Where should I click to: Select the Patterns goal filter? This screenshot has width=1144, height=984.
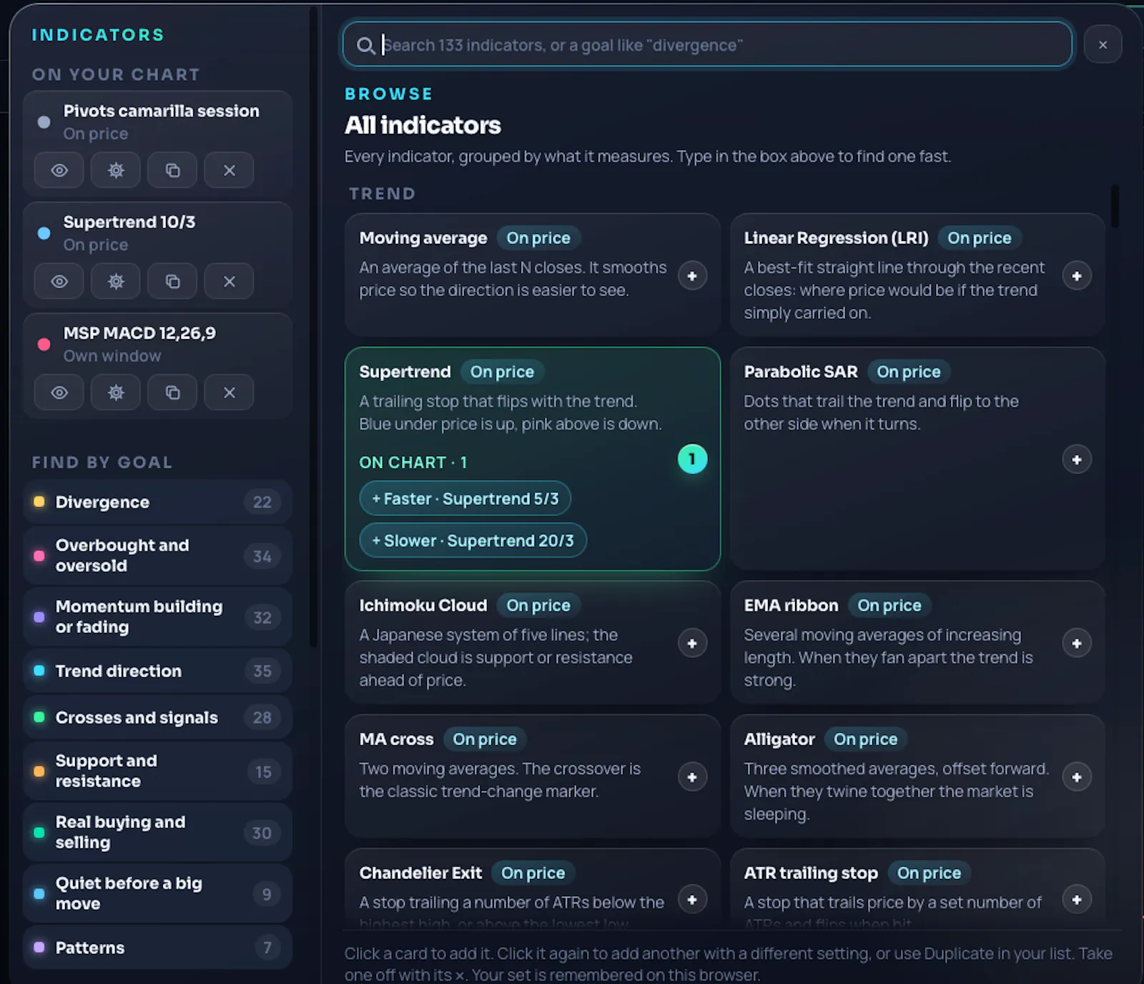coord(157,948)
